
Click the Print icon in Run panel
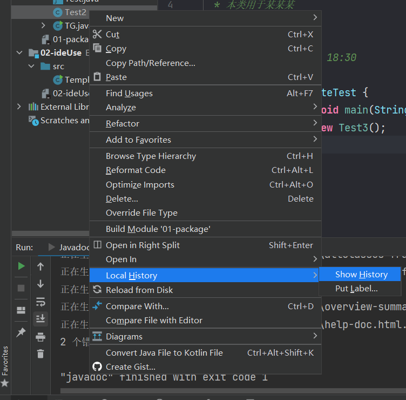[x=40, y=337]
